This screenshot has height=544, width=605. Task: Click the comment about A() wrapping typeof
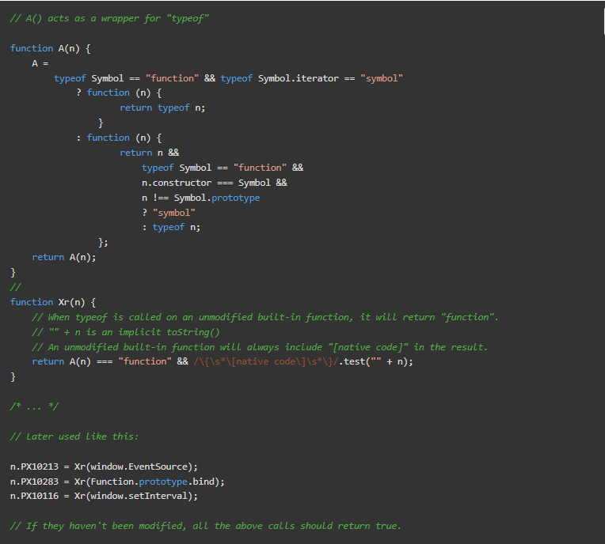(x=109, y=18)
